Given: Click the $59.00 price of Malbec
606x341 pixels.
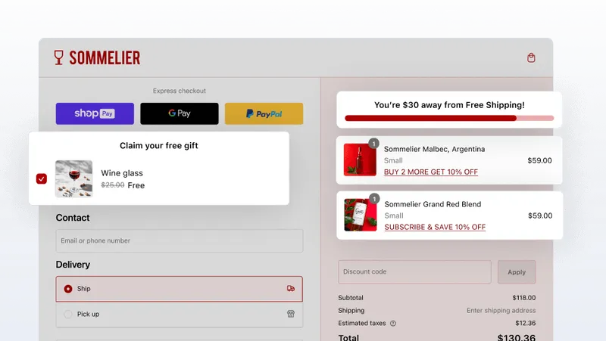Looking at the screenshot, I should (x=539, y=160).
